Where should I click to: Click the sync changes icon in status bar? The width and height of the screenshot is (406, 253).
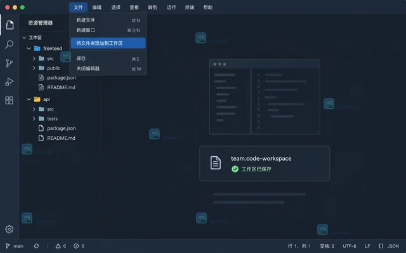point(36,246)
